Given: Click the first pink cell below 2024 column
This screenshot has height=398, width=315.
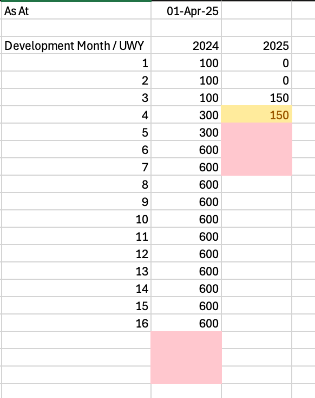Looking at the screenshot, I should [186, 340].
